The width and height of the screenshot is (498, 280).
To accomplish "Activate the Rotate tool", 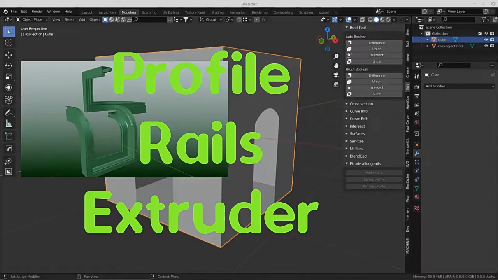I will [9, 66].
